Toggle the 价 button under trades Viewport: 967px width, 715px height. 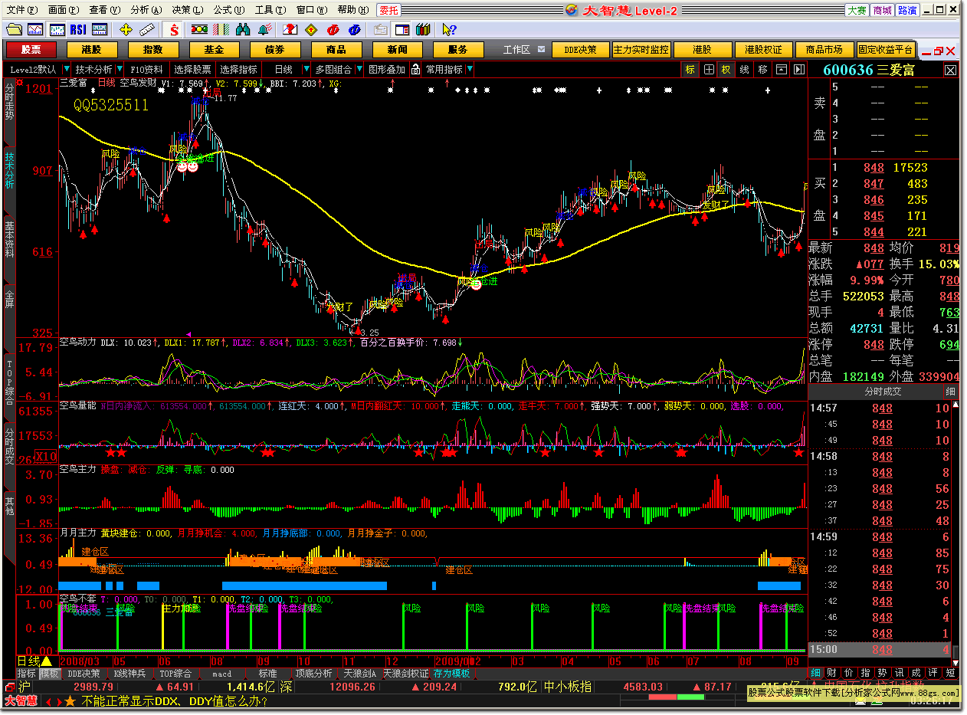(849, 672)
